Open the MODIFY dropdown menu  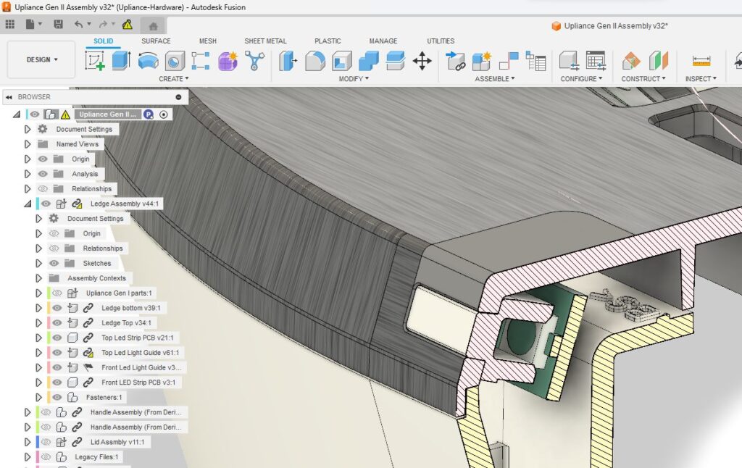click(x=354, y=78)
